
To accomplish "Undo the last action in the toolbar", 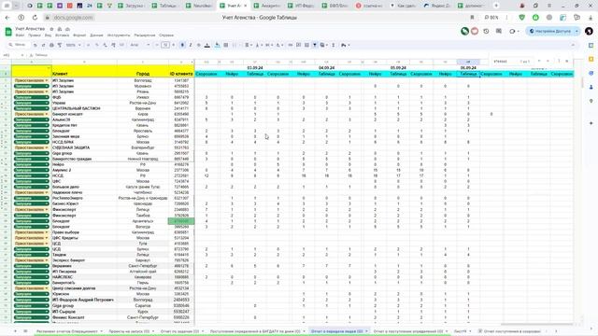I will (36, 45).
